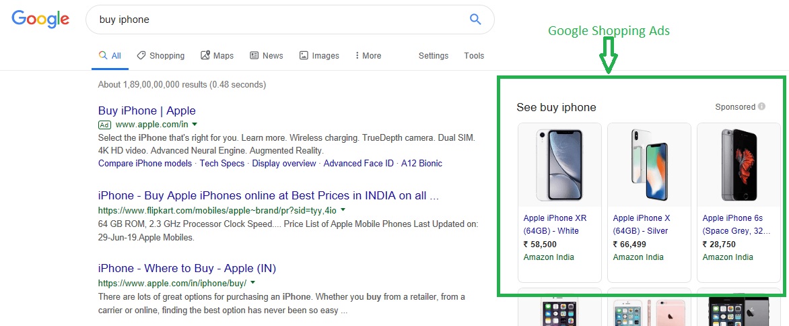Image resolution: width=789 pixels, height=326 pixels.
Task: Open Apple iPhone XR (64GB) - White listing
Action: 555,224
